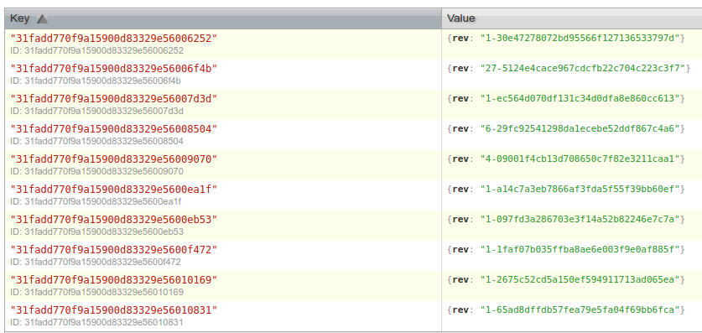Open document key ending in 56010831
The image size is (702, 333).
114,310
